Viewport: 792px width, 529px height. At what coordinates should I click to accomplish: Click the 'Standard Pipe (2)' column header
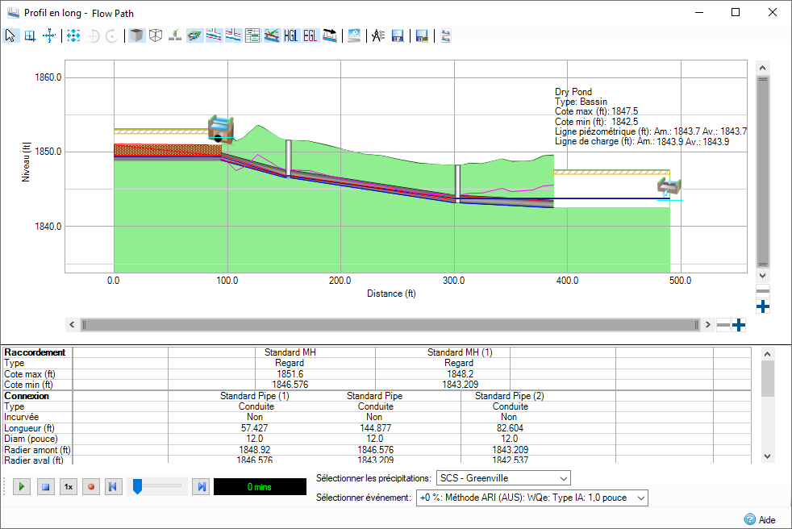(x=509, y=396)
